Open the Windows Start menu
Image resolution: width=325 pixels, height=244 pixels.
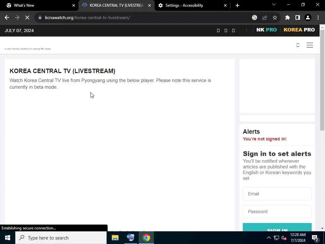click(x=8, y=238)
